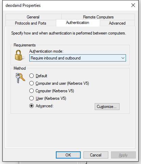Confirm with the OK button
Viewport: 141px width, 164px height.
tap(68, 155)
